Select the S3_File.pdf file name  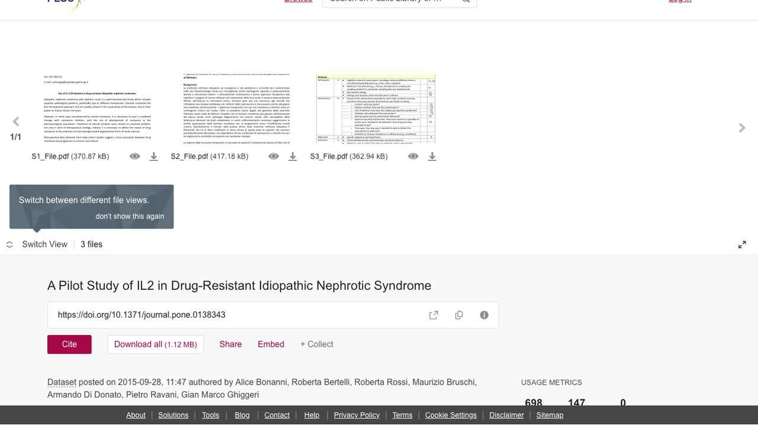[x=329, y=156]
